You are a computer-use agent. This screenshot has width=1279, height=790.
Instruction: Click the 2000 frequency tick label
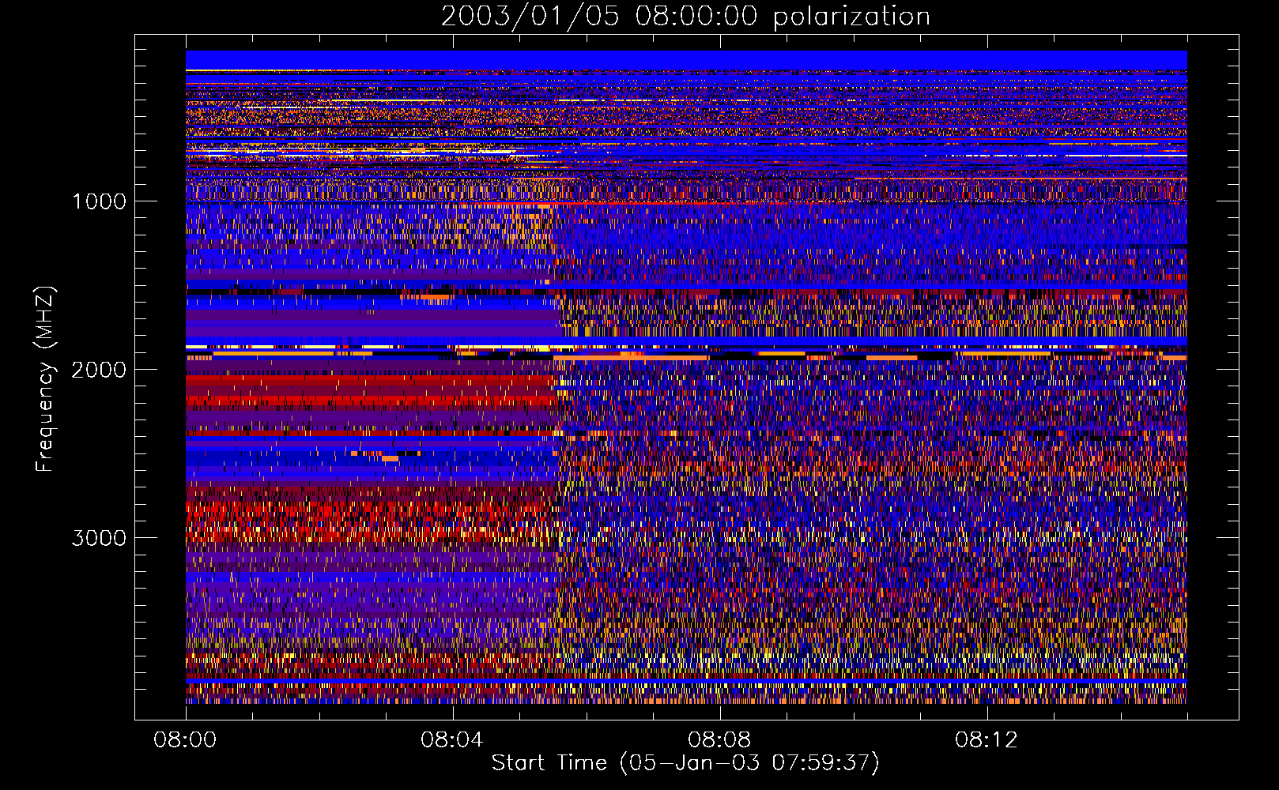click(100, 370)
